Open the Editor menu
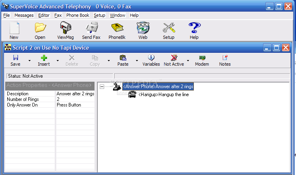The height and width of the screenshot is (175, 296). (44, 15)
